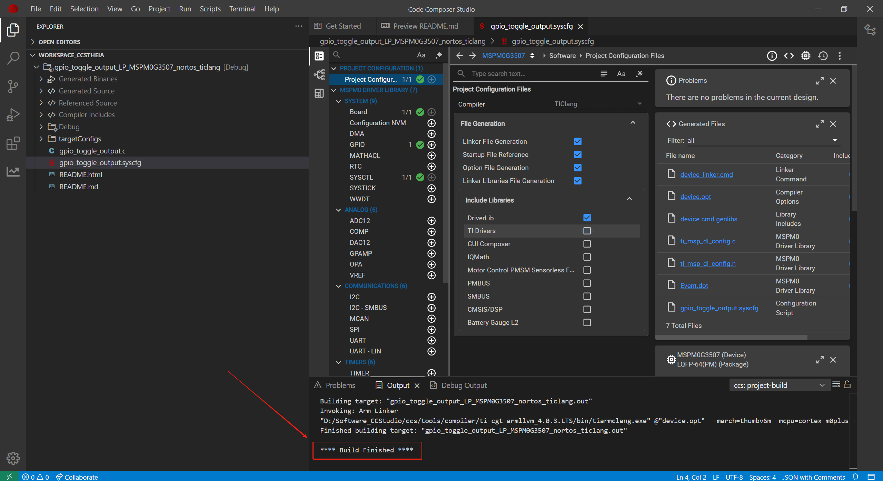Switch to the table view icon
The image size is (883, 481).
tap(319, 93)
